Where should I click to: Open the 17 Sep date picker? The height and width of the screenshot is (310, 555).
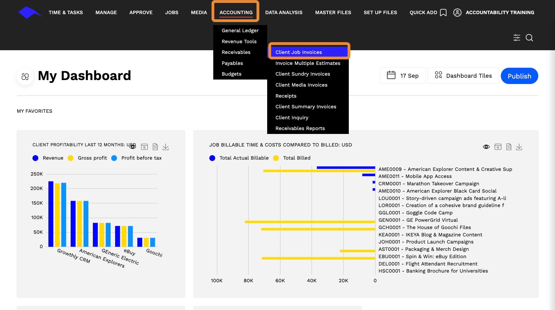(403, 76)
